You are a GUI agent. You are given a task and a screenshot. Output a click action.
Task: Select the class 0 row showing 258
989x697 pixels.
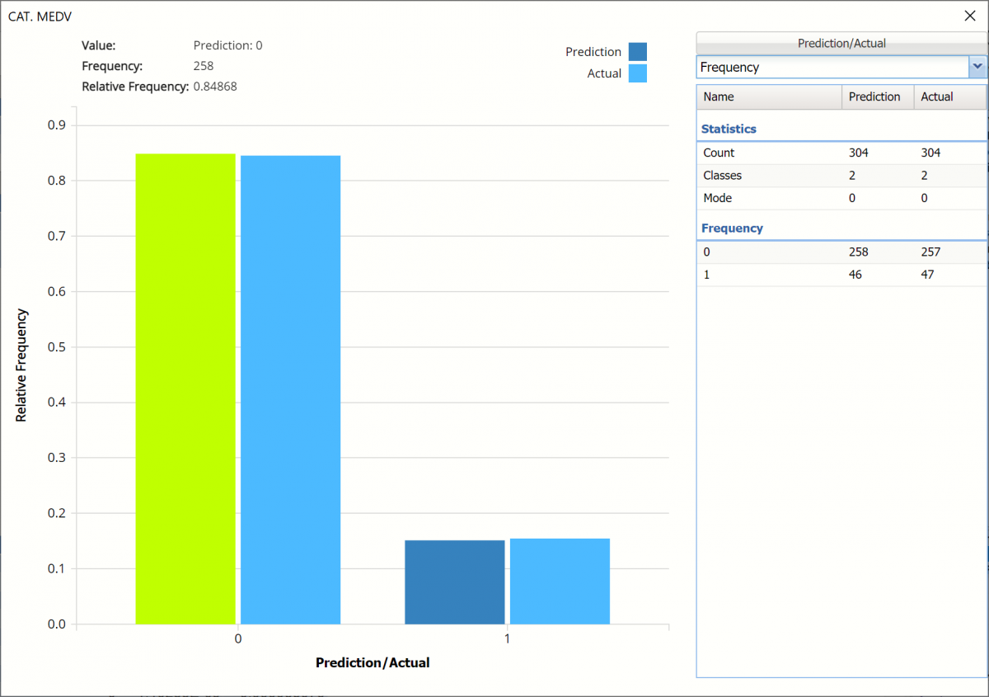pyautogui.click(x=841, y=252)
